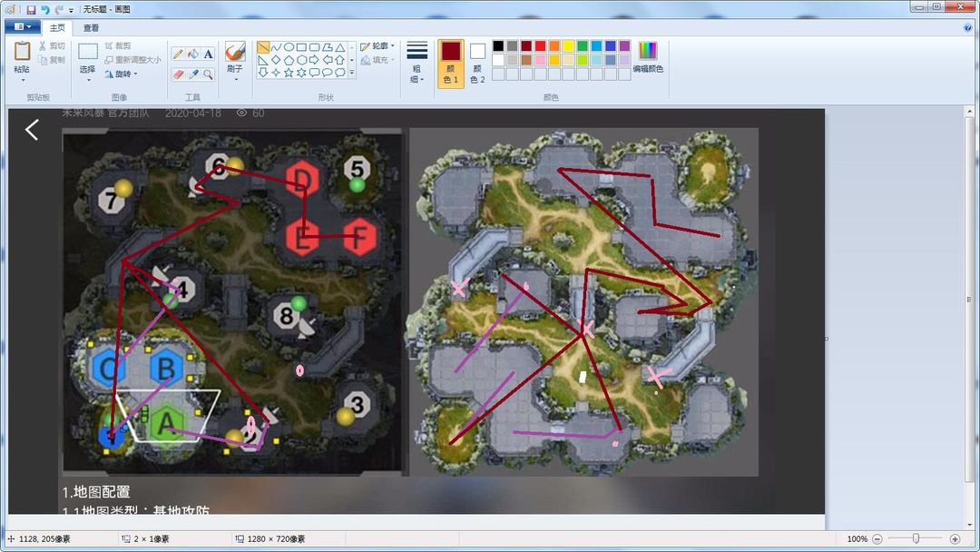The image size is (980, 552).
Task: Select the Text tool
Action: click(208, 54)
